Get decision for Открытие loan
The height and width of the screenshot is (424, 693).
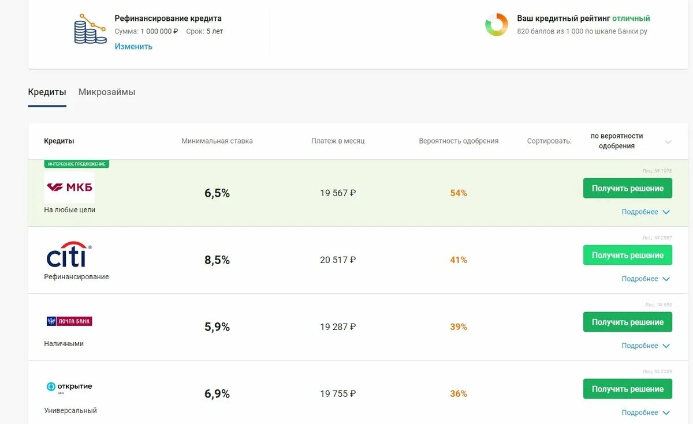628,389
